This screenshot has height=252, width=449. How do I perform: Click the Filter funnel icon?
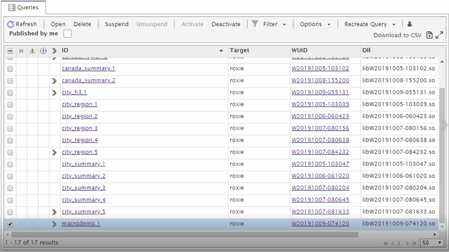[255, 24]
